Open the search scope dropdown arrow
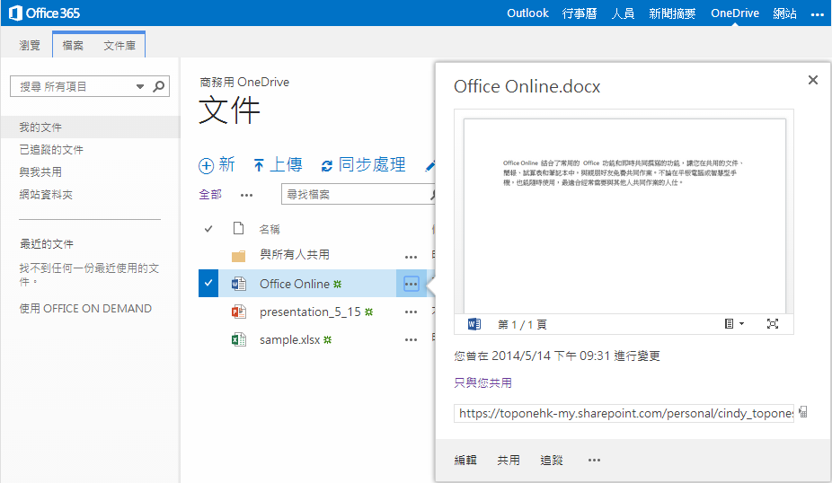 [139, 86]
